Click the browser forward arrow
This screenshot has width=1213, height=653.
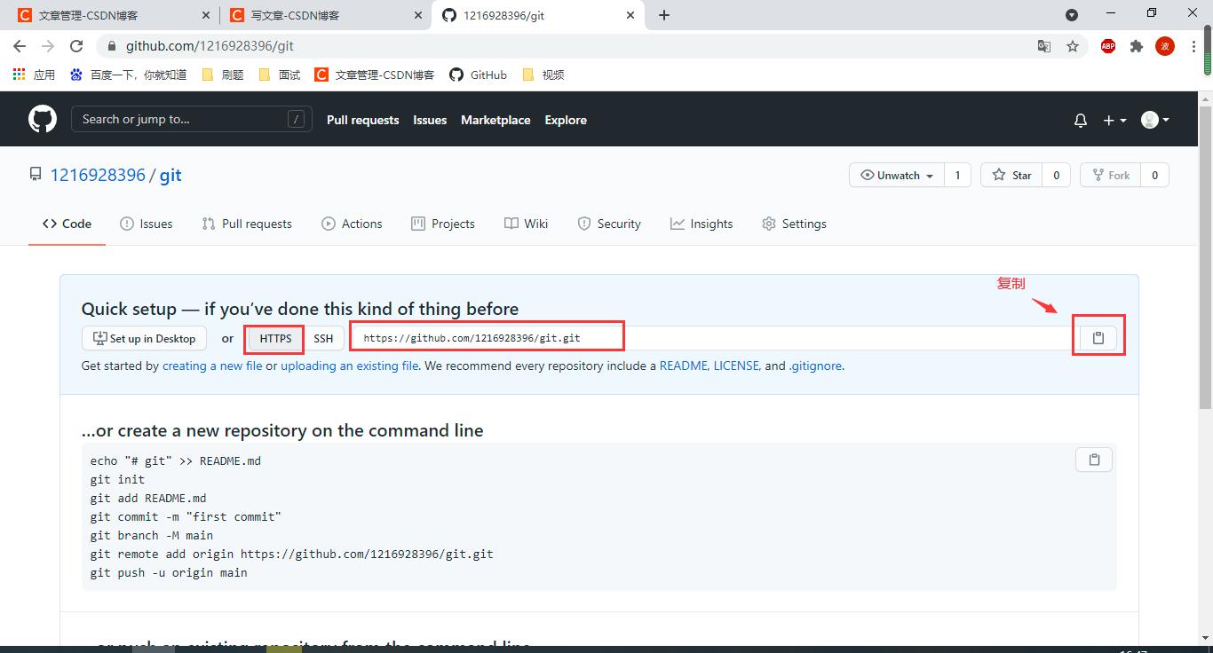48,46
